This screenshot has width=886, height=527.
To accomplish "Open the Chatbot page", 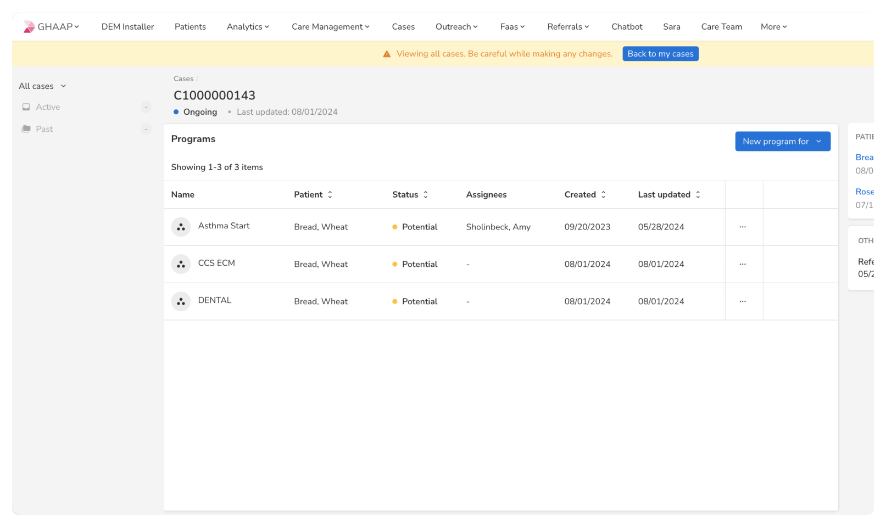I will (627, 27).
